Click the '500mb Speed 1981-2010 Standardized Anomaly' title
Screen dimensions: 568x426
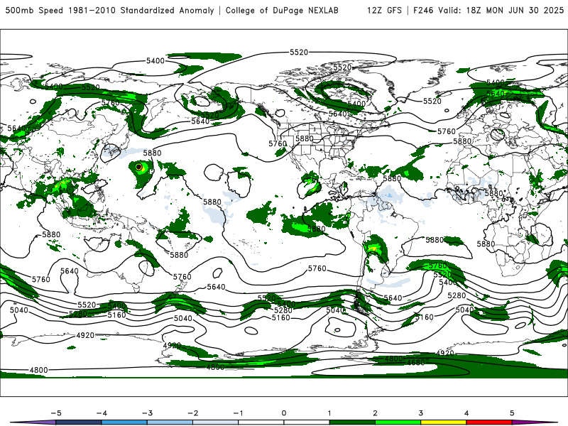(109, 10)
